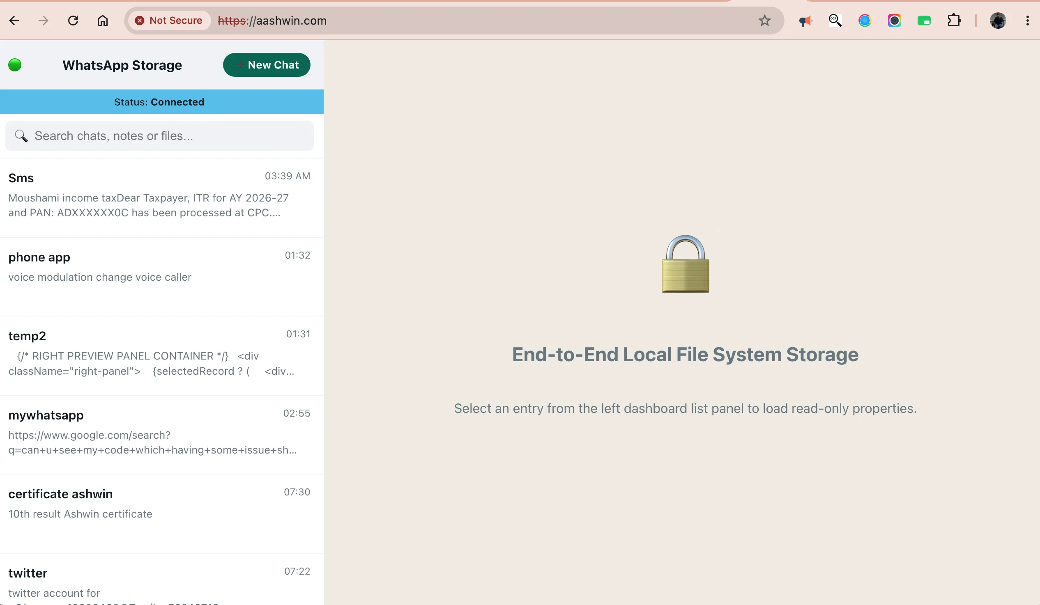Open the temp2 chat entry
Viewport: 1040px width, 605px height.
162,356
